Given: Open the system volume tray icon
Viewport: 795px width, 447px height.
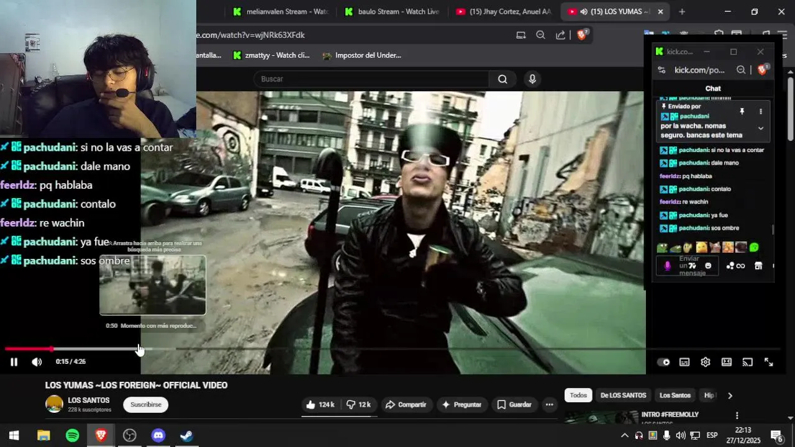Looking at the screenshot, I should click(x=681, y=435).
